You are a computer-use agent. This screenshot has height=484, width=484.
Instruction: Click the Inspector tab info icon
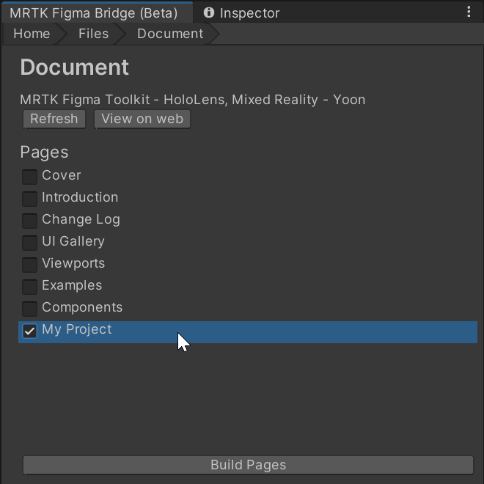(x=209, y=12)
